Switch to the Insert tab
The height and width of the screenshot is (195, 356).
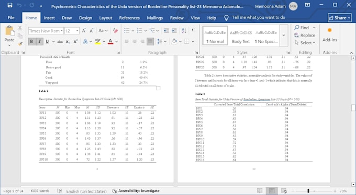pos(49,18)
